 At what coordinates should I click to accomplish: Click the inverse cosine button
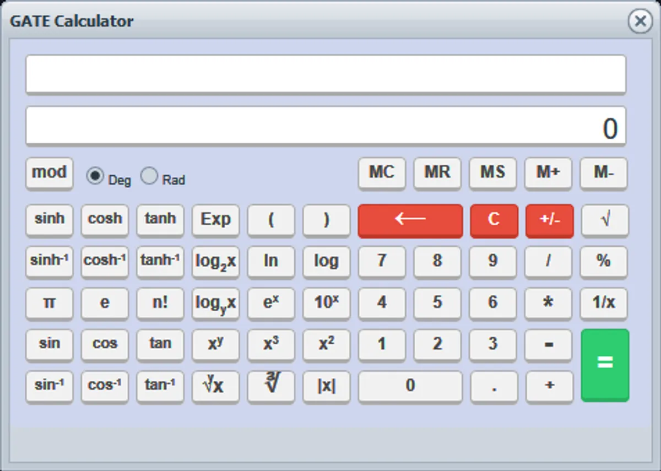105,387
